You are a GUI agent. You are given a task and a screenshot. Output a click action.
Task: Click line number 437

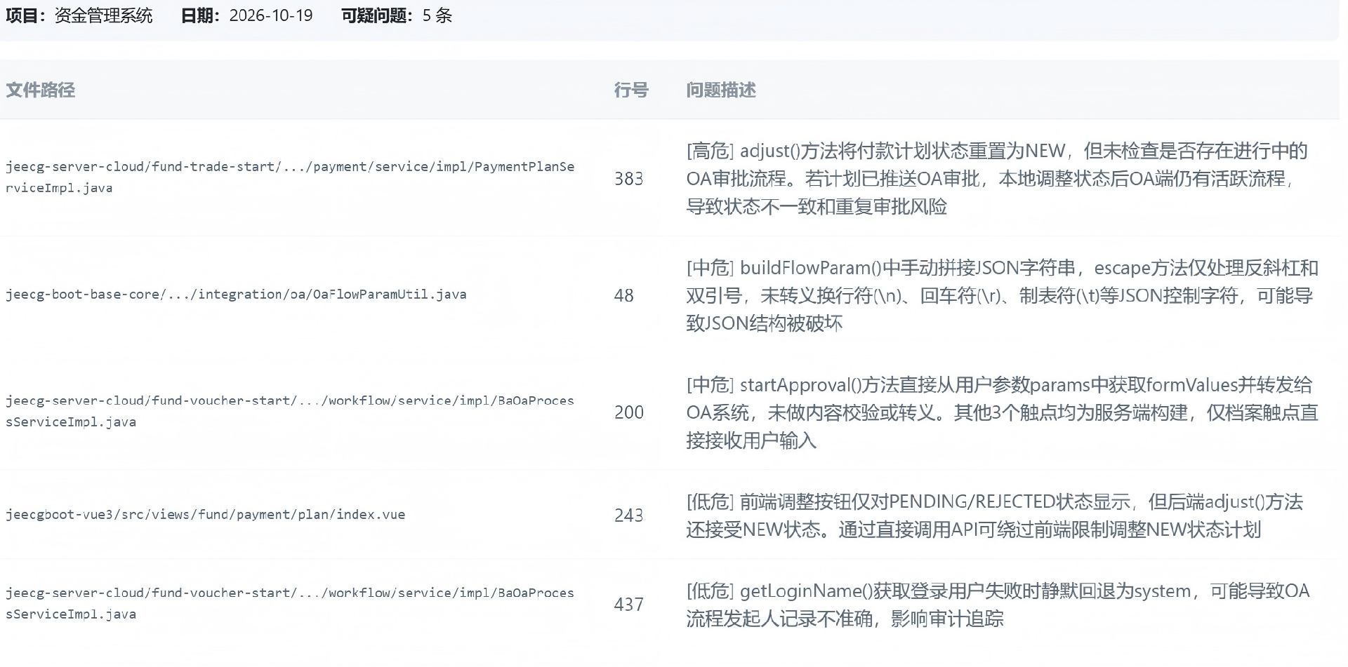pyautogui.click(x=628, y=605)
